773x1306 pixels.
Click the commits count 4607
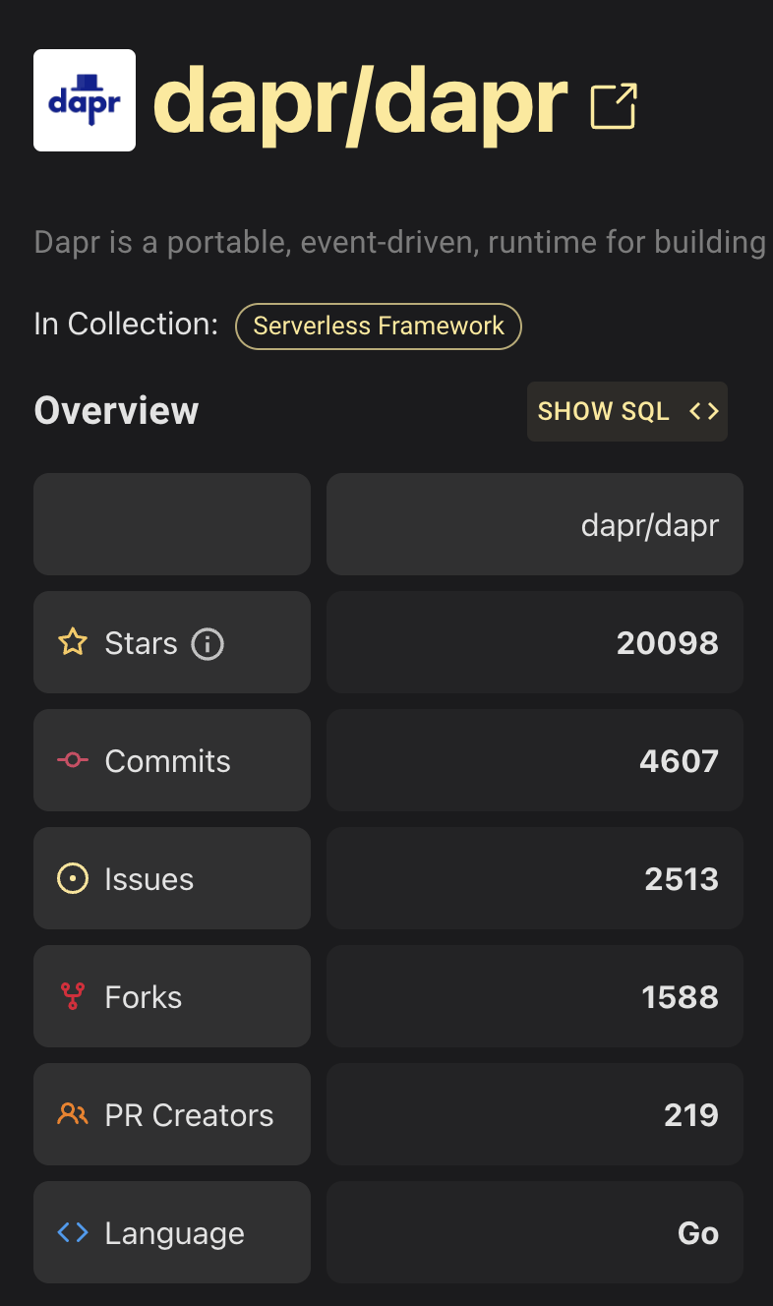(x=679, y=761)
